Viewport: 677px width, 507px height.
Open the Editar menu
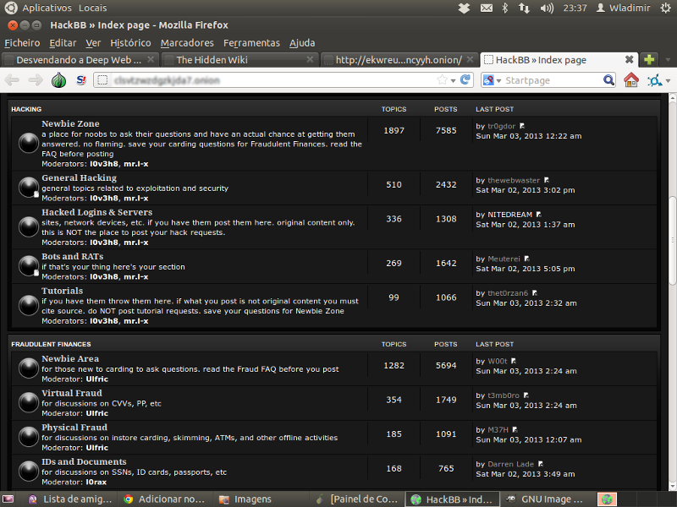tap(63, 43)
